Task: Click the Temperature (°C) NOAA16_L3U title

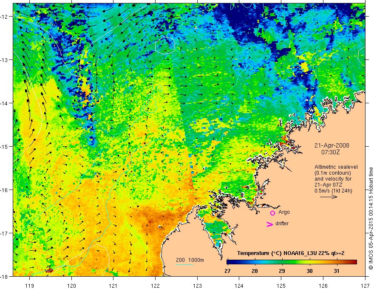Action: point(291,253)
